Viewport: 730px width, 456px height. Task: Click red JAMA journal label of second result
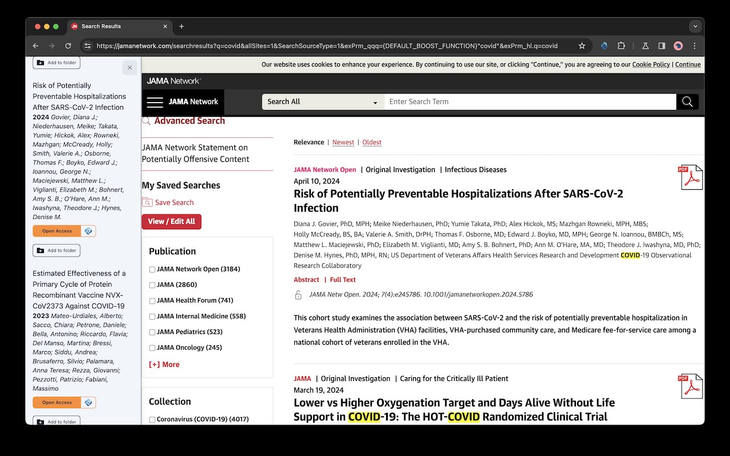tap(302, 379)
